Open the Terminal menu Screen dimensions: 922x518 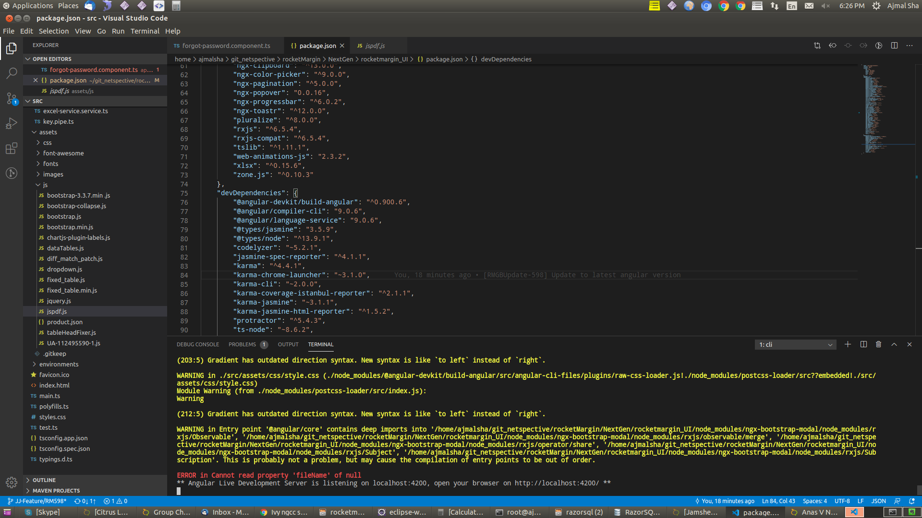point(145,31)
